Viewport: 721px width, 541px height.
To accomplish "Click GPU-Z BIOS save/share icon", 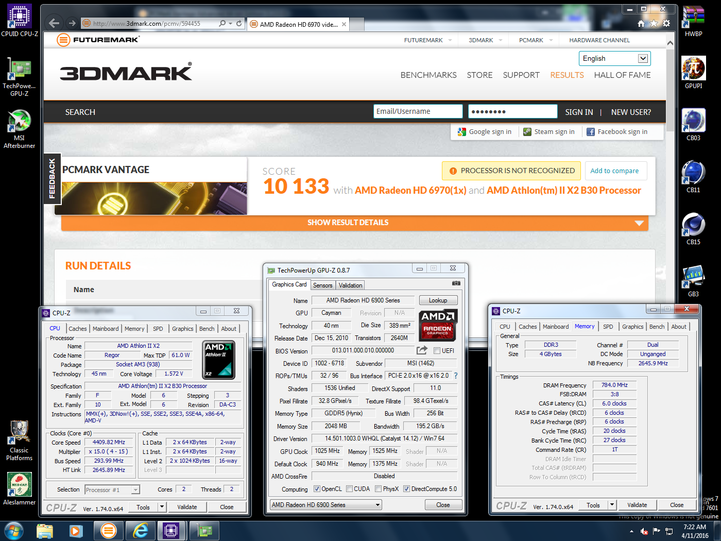I will point(422,350).
